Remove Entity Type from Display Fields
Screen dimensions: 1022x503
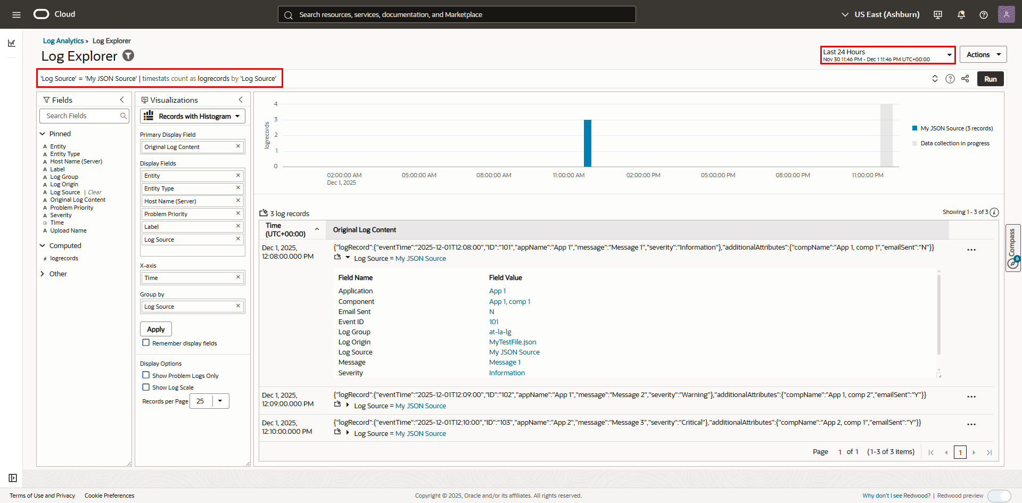(x=238, y=188)
